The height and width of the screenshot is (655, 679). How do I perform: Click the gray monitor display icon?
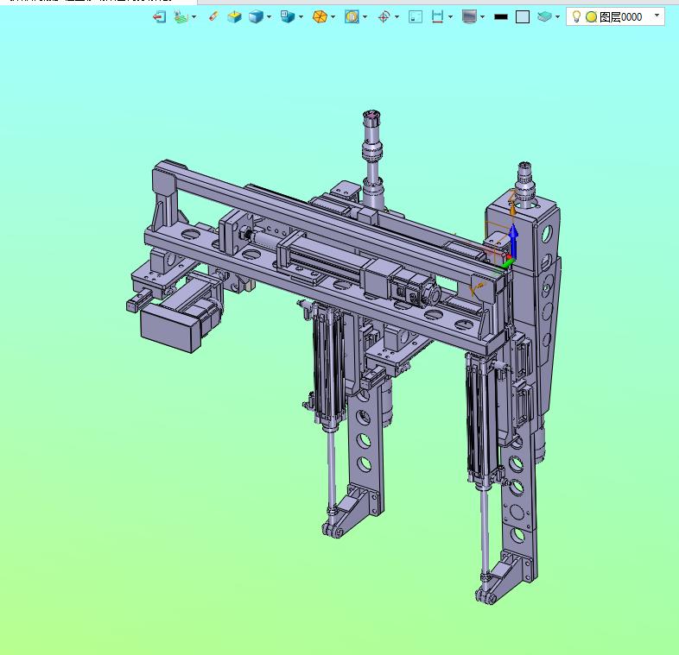(x=469, y=17)
